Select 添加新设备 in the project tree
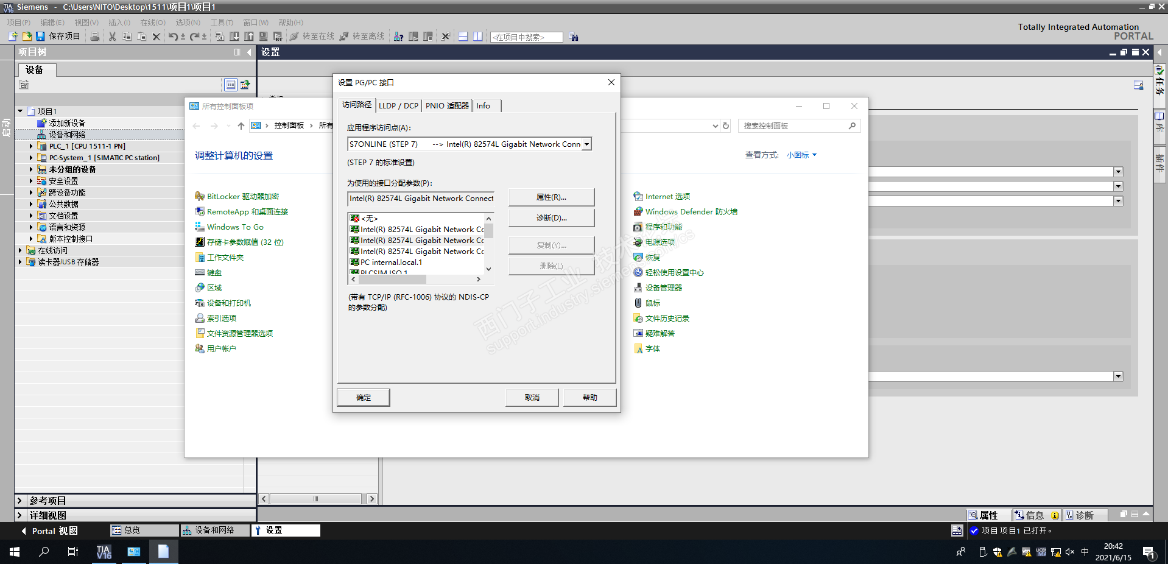Viewport: 1168px width, 564px height. pyautogui.click(x=67, y=123)
